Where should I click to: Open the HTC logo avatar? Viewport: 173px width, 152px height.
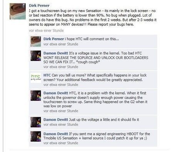36,78
